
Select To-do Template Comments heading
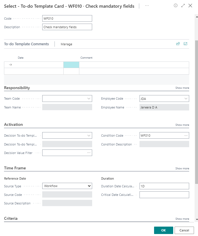tap(27, 44)
